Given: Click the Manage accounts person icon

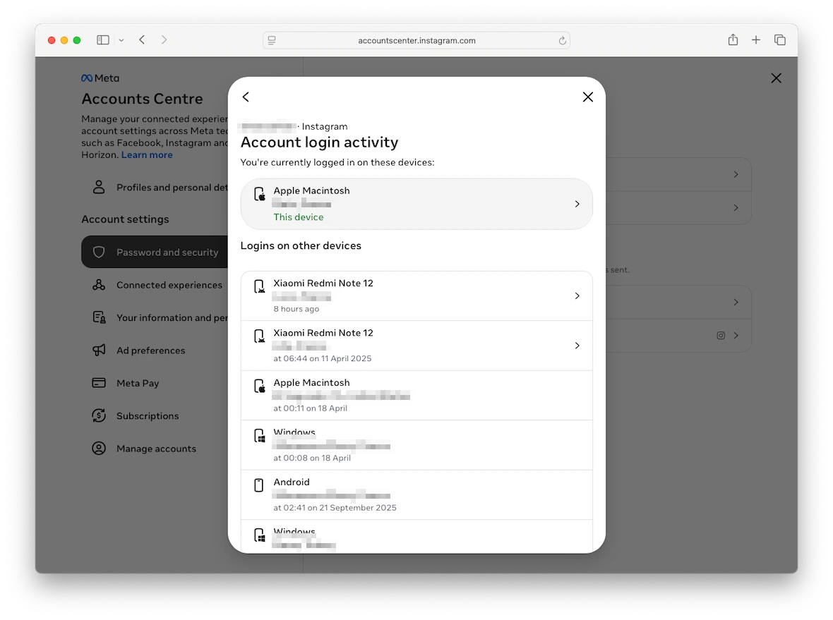Looking at the screenshot, I should (99, 449).
